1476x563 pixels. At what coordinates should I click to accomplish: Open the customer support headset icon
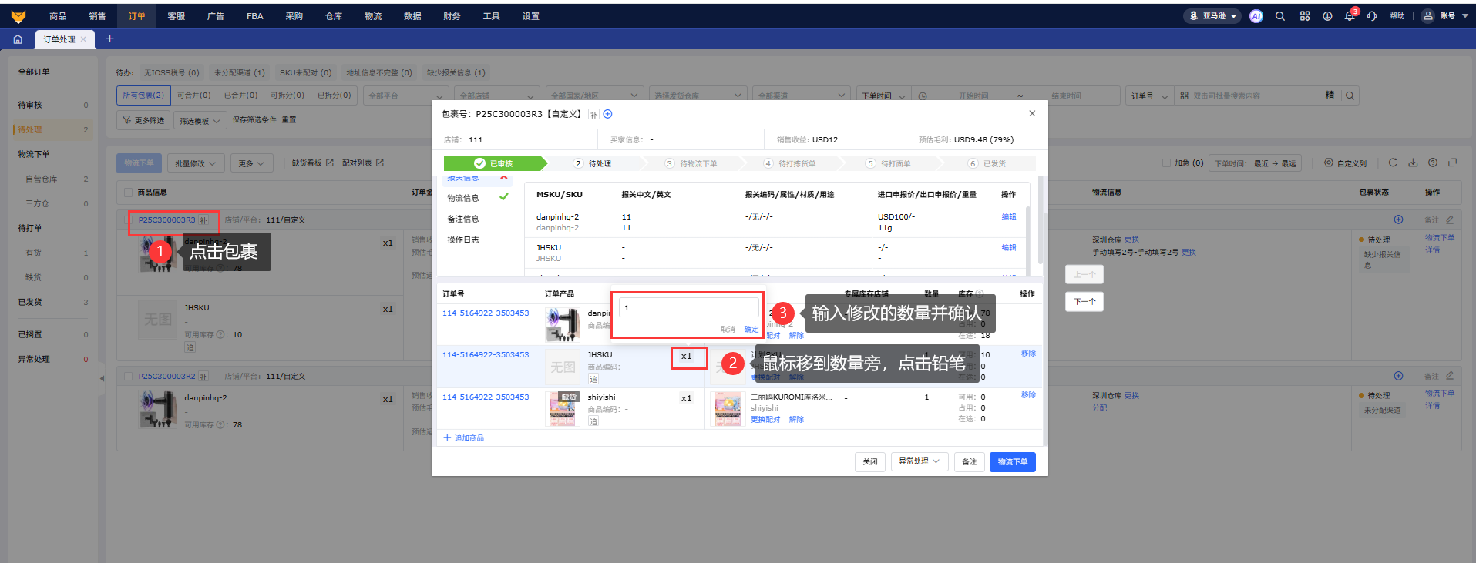tap(1372, 16)
